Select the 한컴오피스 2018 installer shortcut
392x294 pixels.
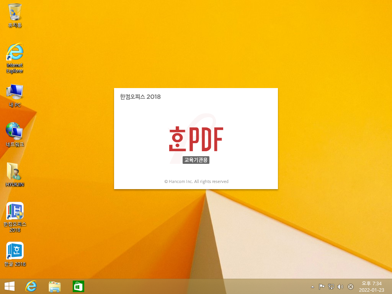pyautogui.click(x=15, y=217)
